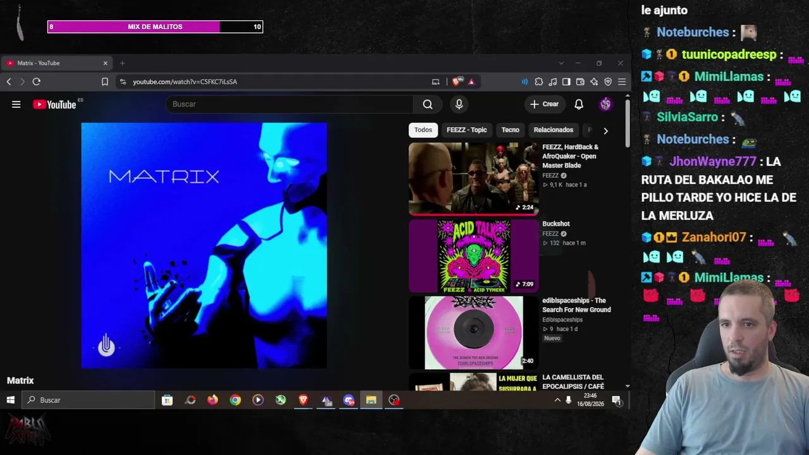Go to the YouTube home logo
The height and width of the screenshot is (455, 809).
[x=54, y=104]
